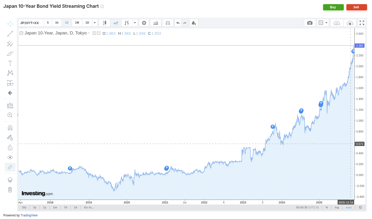Toggle auto scale
This screenshot has height=219, width=372.
point(349,207)
